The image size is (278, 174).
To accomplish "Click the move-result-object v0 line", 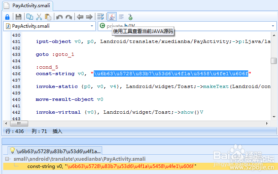I will click(69, 99).
